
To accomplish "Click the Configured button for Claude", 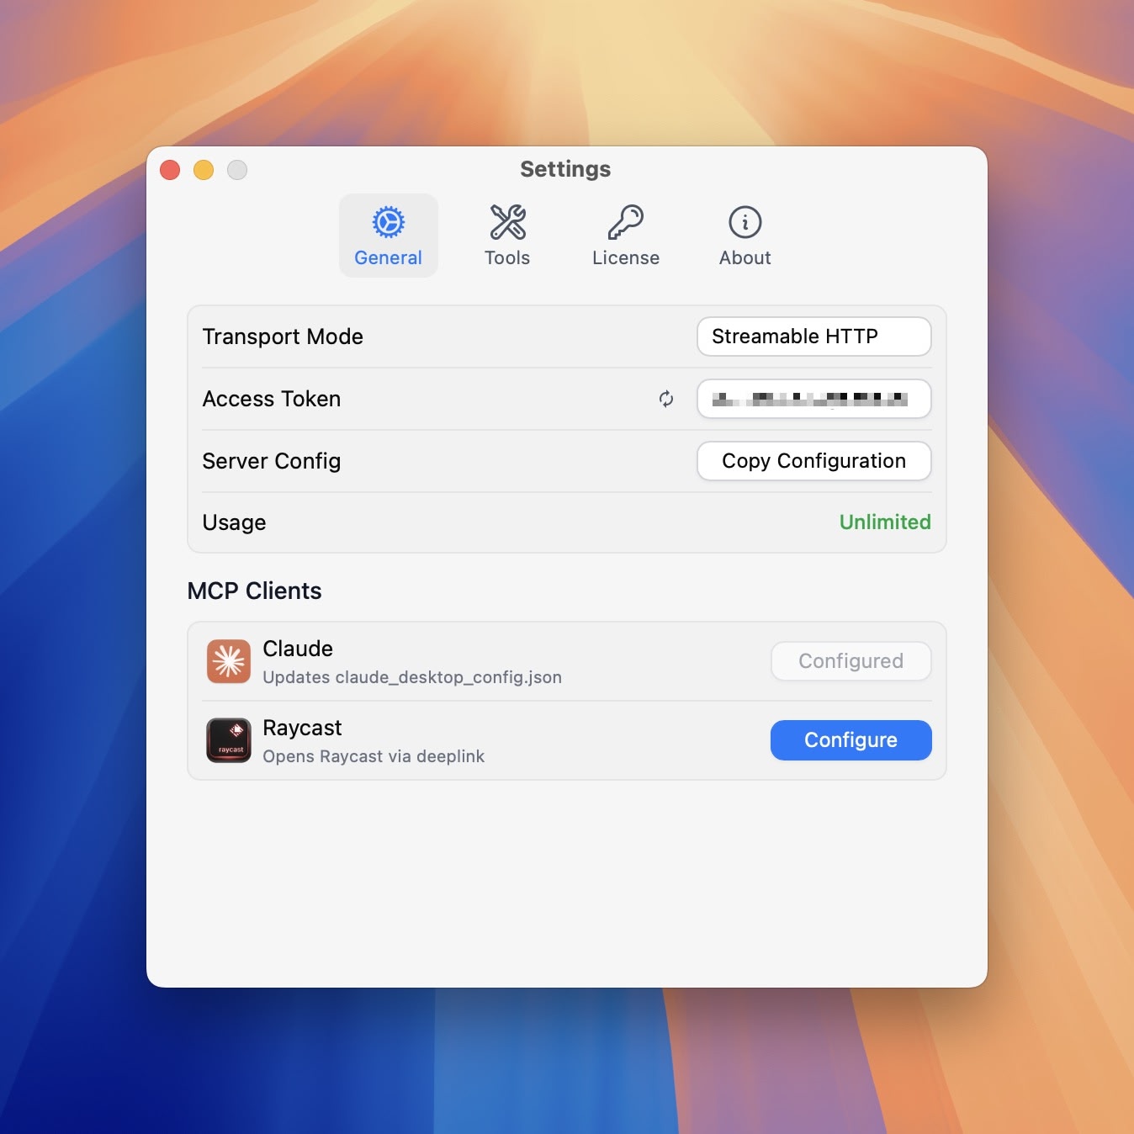I will 851,661.
